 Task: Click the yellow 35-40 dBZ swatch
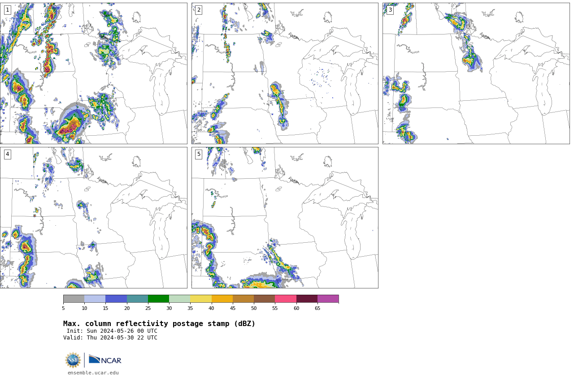coord(201,299)
